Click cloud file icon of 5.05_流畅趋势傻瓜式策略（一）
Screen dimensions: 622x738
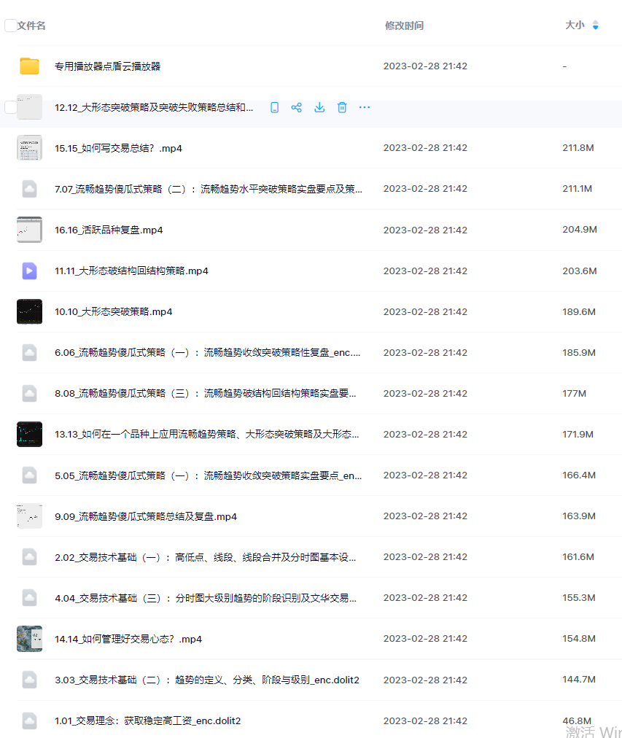tap(29, 475)
